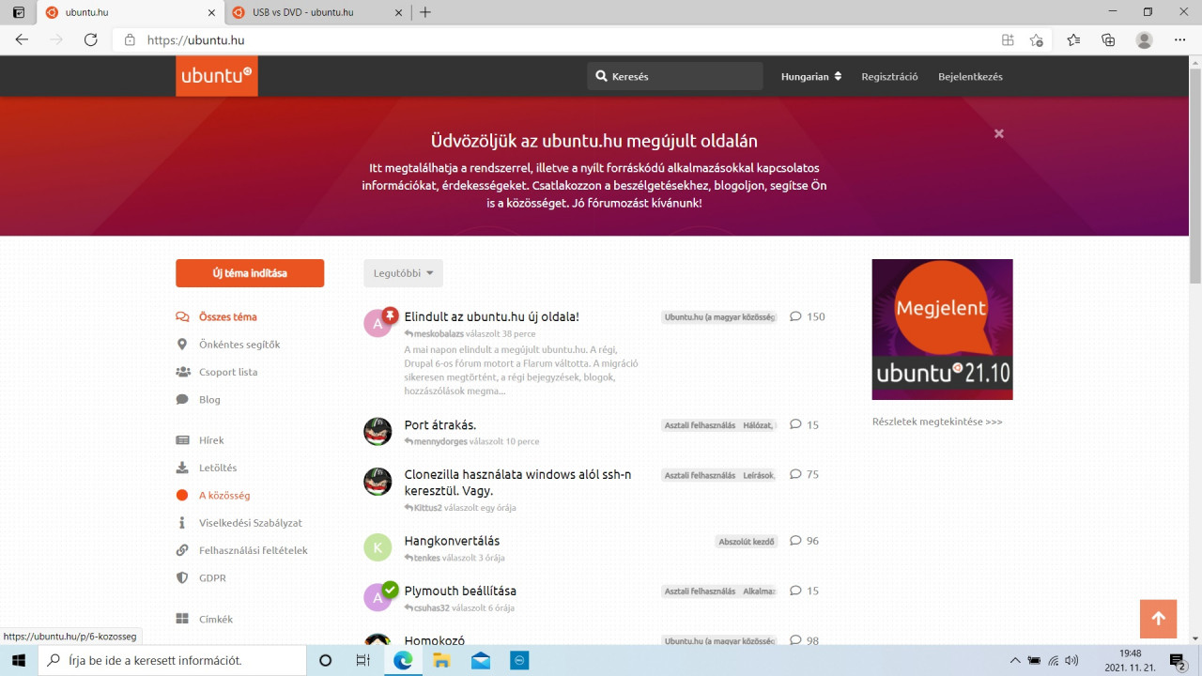The width and height of the screenshot is (1202, 676).
Task: Click the Új téma indítása button
Action: point(250,273)
